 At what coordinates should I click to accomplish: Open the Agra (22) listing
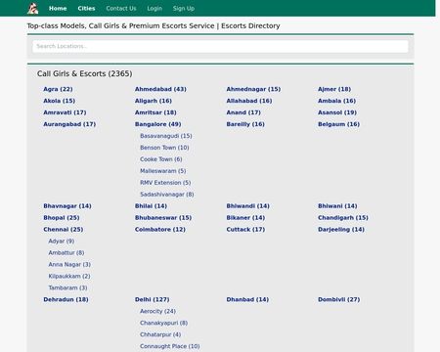(x=58, y=89)
